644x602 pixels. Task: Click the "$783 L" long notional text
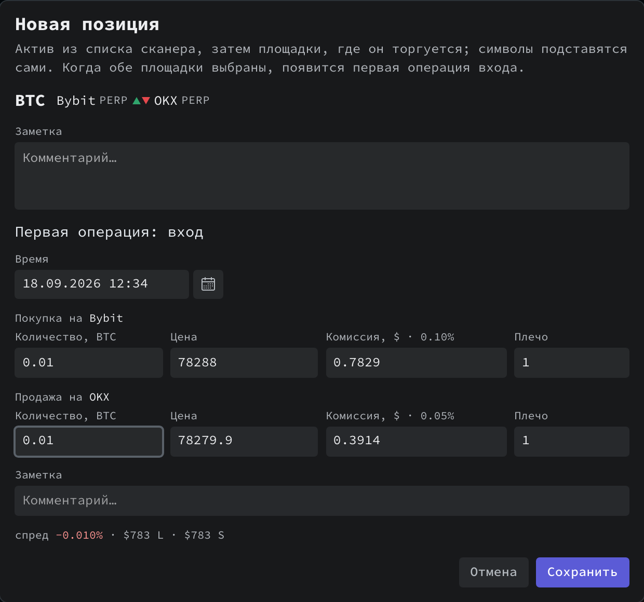pyautogui.click(x=143, y=535)
